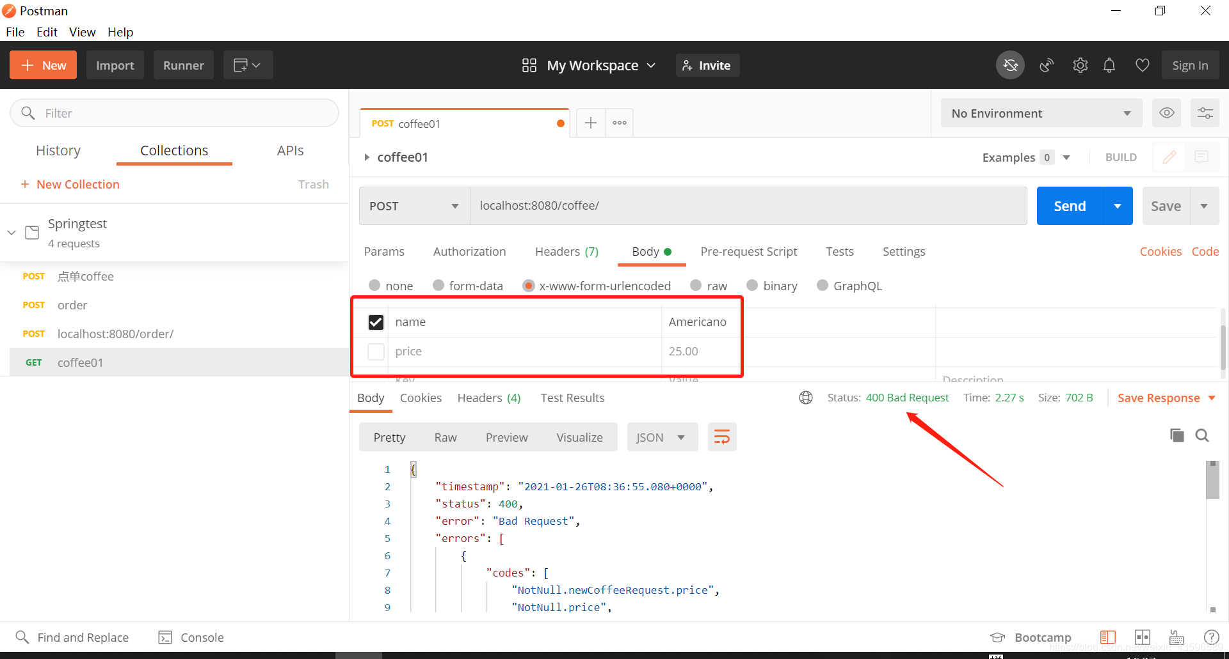The height and width of the screenshot is (659, 1229).
Task: Click the environment quick look eye icon
Action: pyautogui.click(x=1167, y=113)
